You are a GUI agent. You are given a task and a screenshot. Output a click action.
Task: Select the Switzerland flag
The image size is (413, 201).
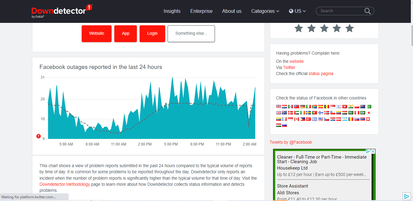[368, 119]
